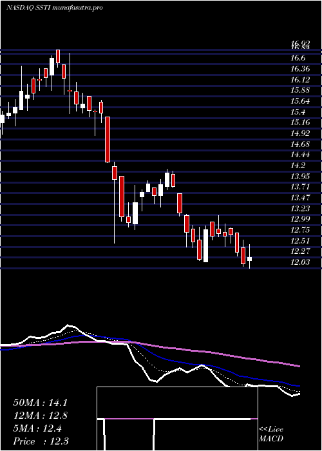Select the 15.64 price axis label
The height and width of the screenshot is (451, 322).
[300, 101]
